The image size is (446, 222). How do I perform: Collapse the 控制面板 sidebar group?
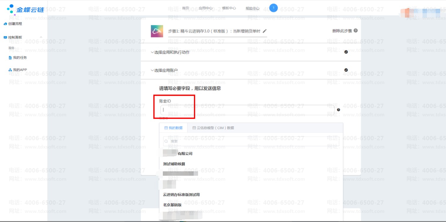coord(41,37)
